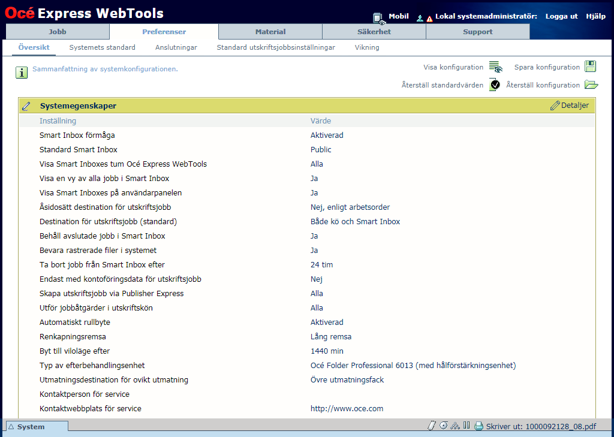The width and height of the screenshot is (614, 437).
Task: Click the Sammanfattning av systemkonfigurationen text
Action: [105, 69]
